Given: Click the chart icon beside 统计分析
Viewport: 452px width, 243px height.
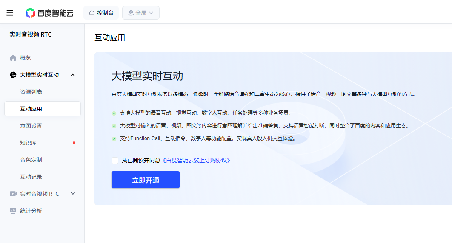Looking at the screenshot, I should point(13,211).
